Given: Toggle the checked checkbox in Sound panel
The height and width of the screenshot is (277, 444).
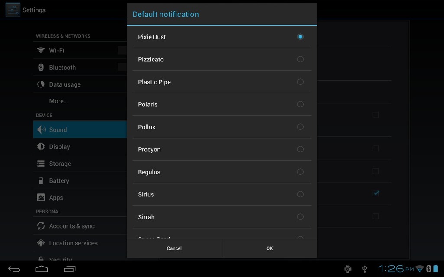Looking at the screenshot, I should (x=376, y=193).
